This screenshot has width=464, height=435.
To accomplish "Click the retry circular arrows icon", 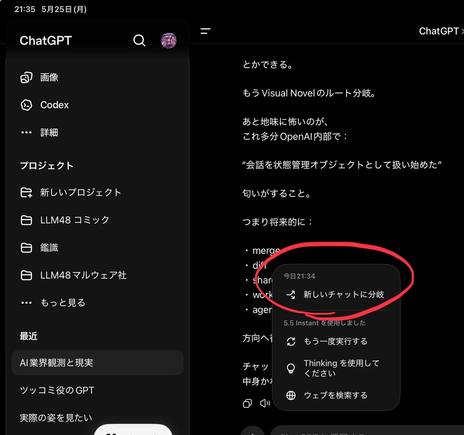I will pyautogui.click(x=291, y=341).
